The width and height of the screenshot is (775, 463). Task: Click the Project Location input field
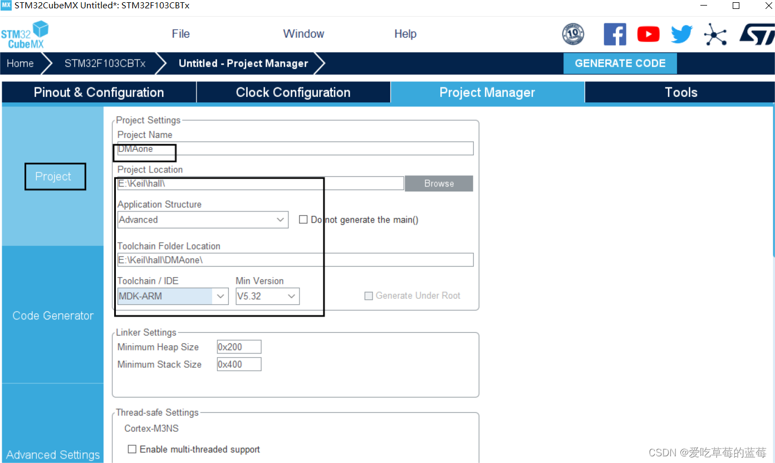tap(260, 184)
